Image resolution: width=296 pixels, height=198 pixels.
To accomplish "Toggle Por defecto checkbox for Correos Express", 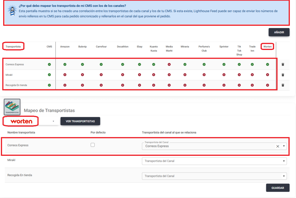I will point(92,145).
